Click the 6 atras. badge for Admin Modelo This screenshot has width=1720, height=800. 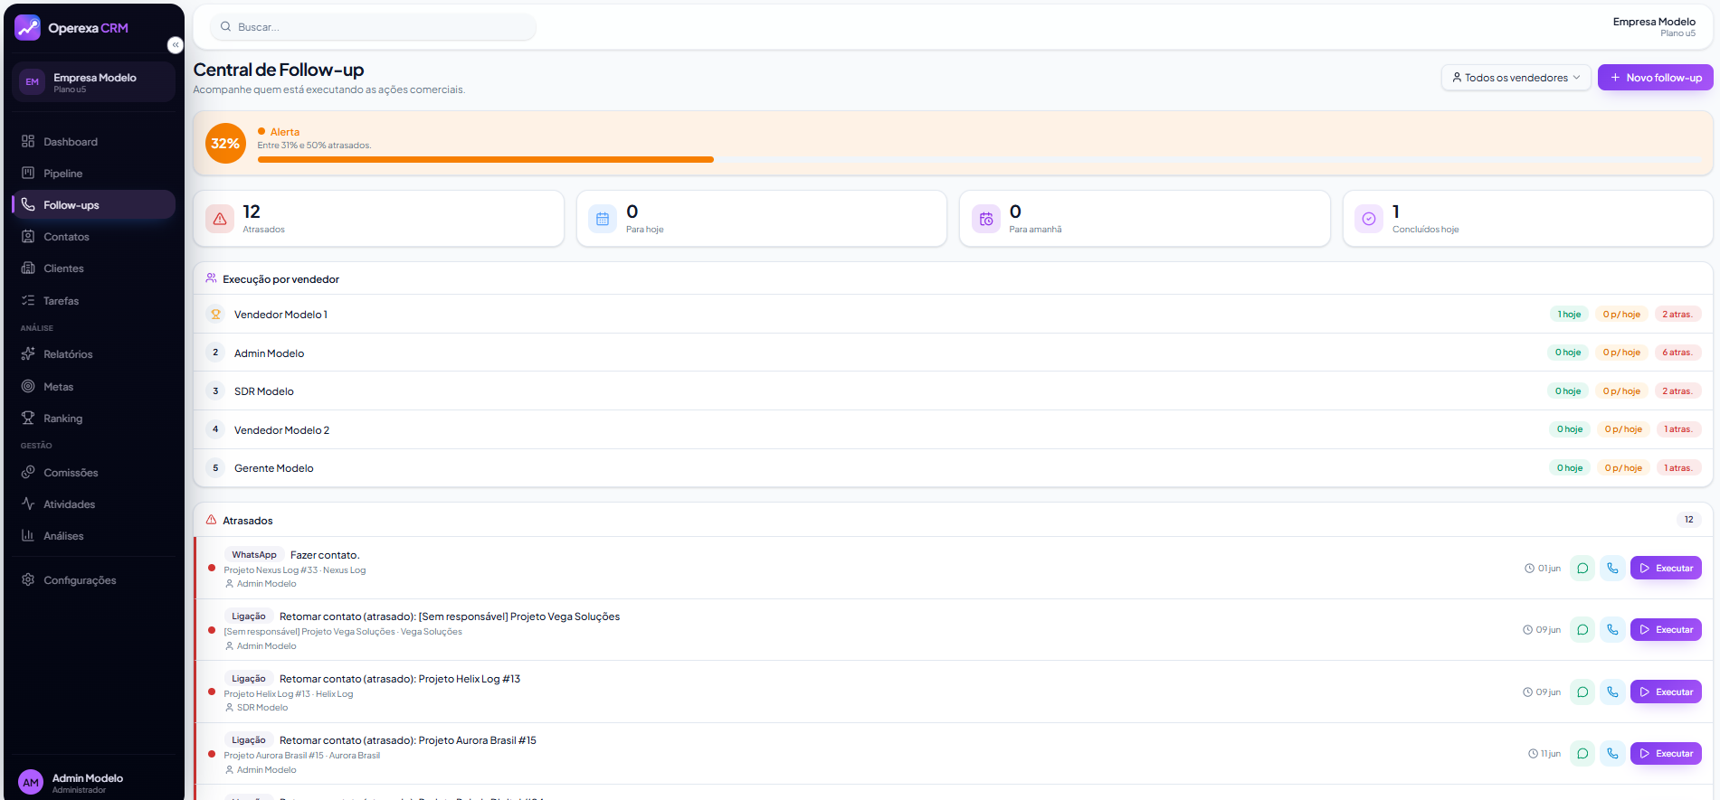click(x=1677, y=353)
